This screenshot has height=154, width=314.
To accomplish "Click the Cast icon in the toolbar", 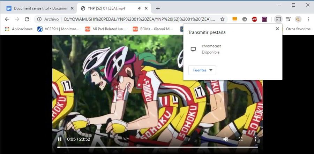I will click(278, 19).
